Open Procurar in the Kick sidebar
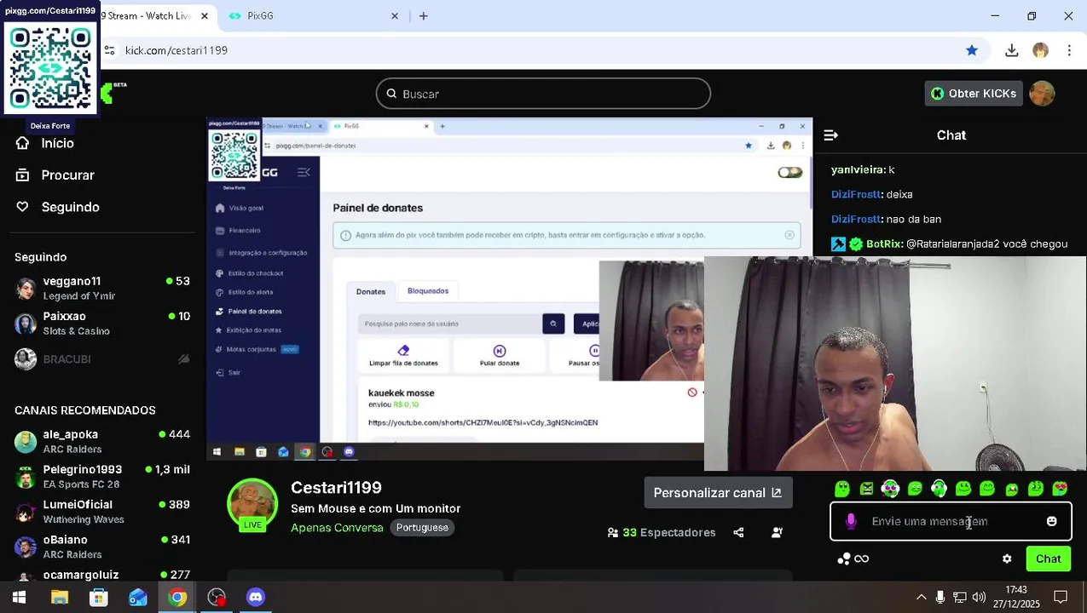The height and width of the screenshot is (613, 1087). pyautogui.click(x=55, y=175)
